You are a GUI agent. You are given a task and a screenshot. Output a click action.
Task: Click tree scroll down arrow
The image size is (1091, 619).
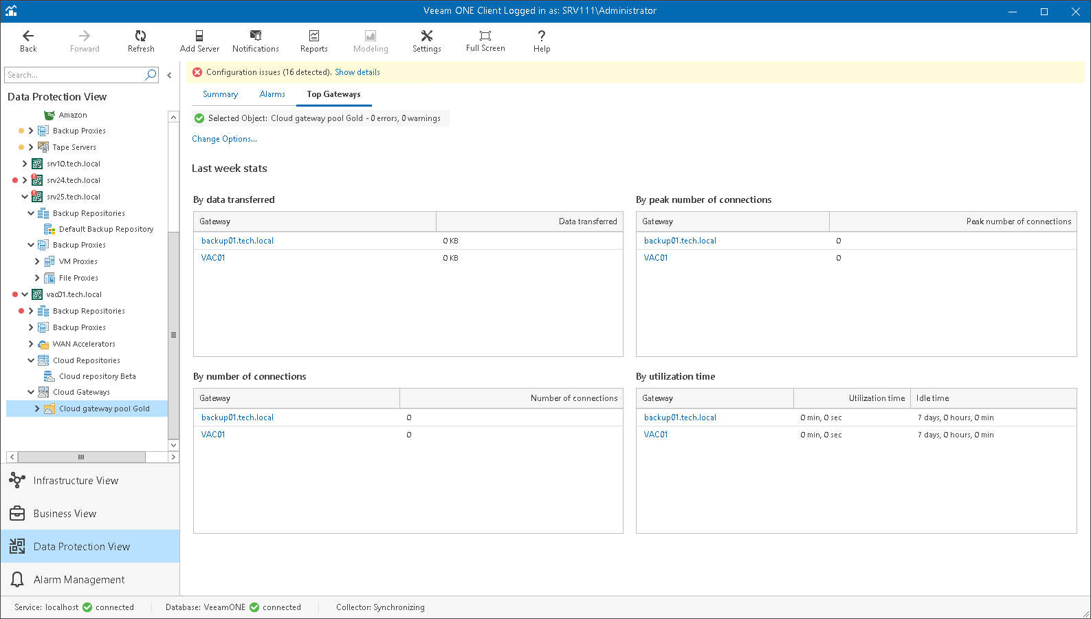point(173,445)
